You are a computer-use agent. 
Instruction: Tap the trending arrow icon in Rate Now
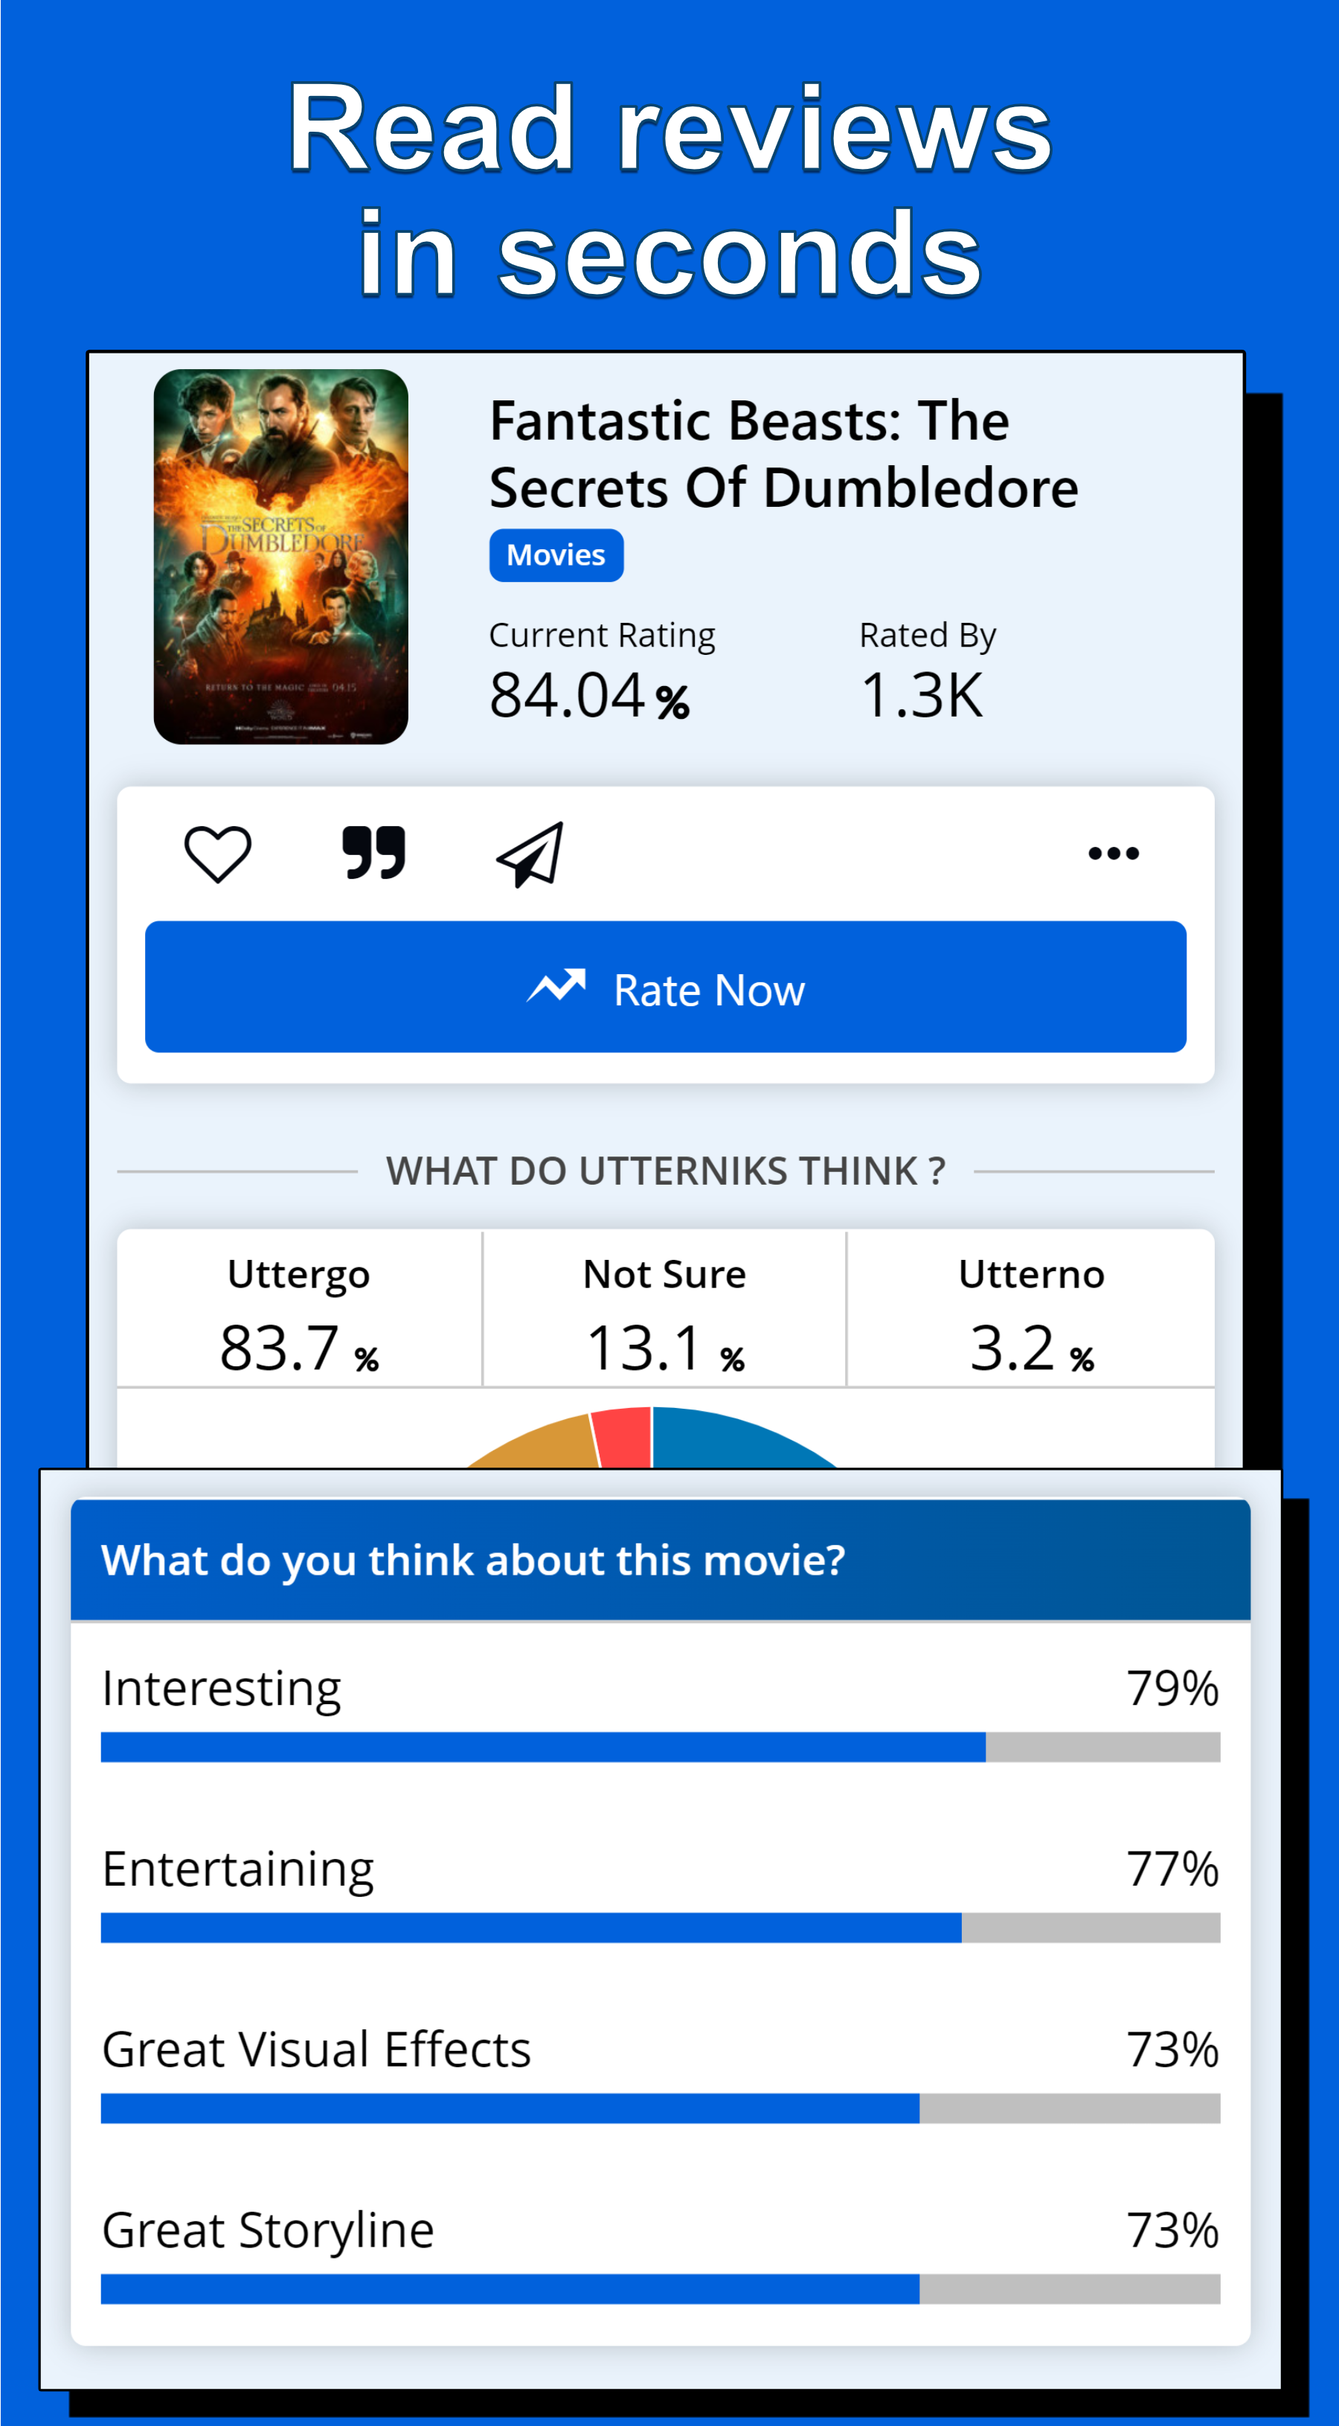coord(556,986)
